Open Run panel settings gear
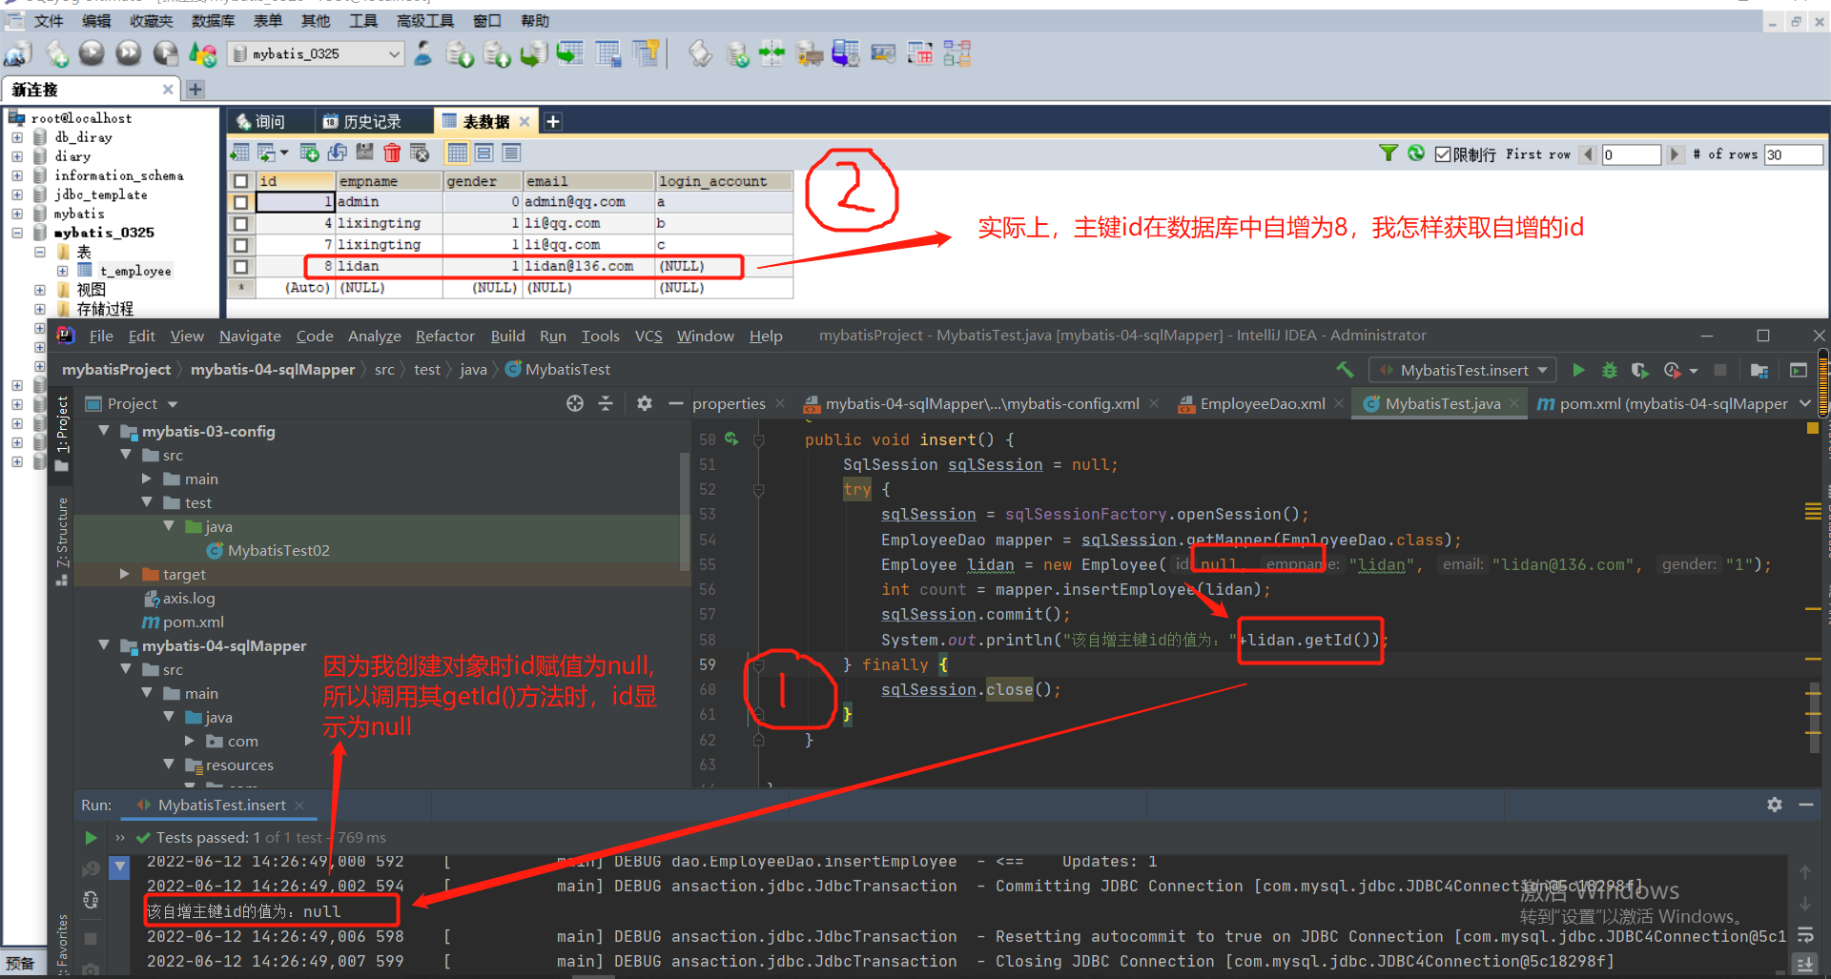The width and height of the screenshot is (1831, 979). point(1775,805)
